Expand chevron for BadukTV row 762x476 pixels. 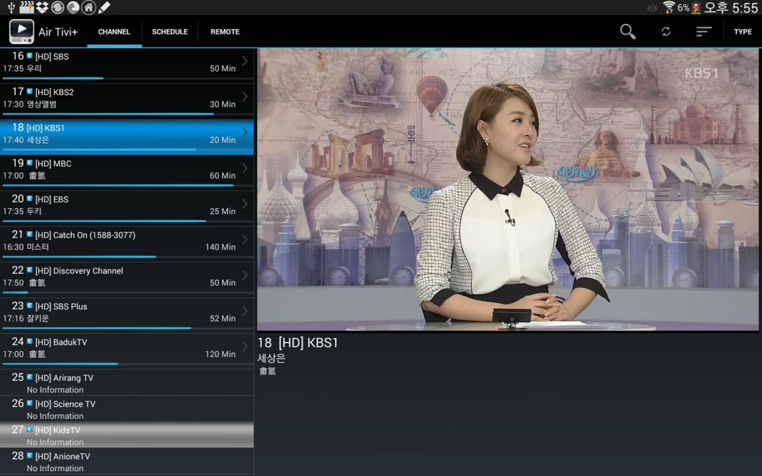tap(245, 346)
